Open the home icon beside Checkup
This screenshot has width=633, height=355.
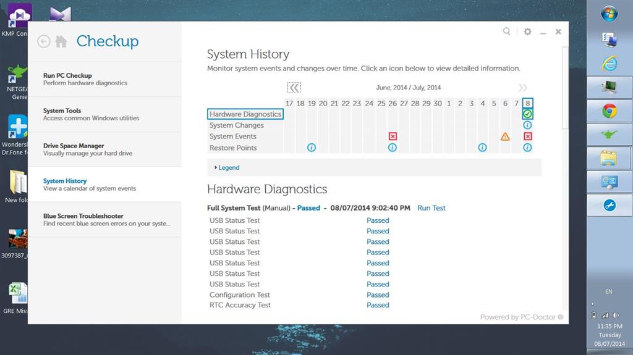pos(61,41)
